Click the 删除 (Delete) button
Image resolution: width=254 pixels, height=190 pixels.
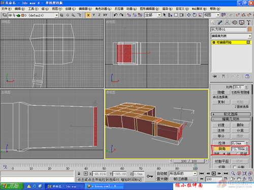(x=240, y=125)
